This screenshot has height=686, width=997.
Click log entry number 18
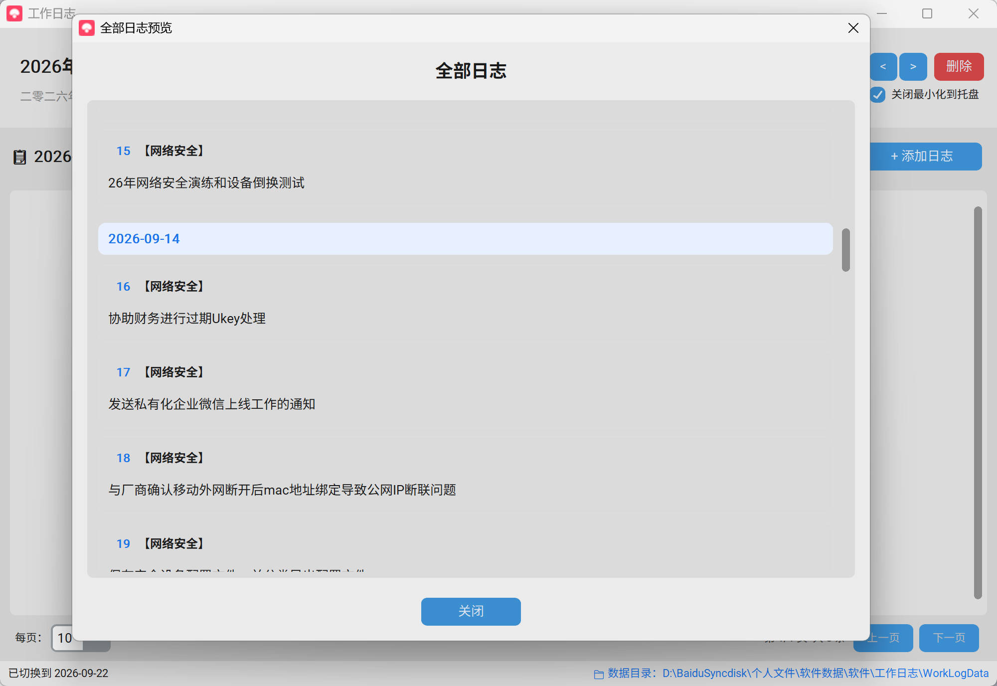tap(123, 458)
